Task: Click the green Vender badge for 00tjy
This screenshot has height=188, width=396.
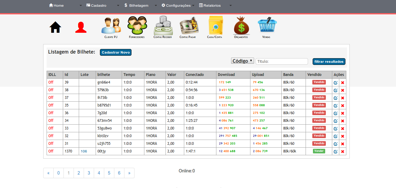Action: pos(319,151)
